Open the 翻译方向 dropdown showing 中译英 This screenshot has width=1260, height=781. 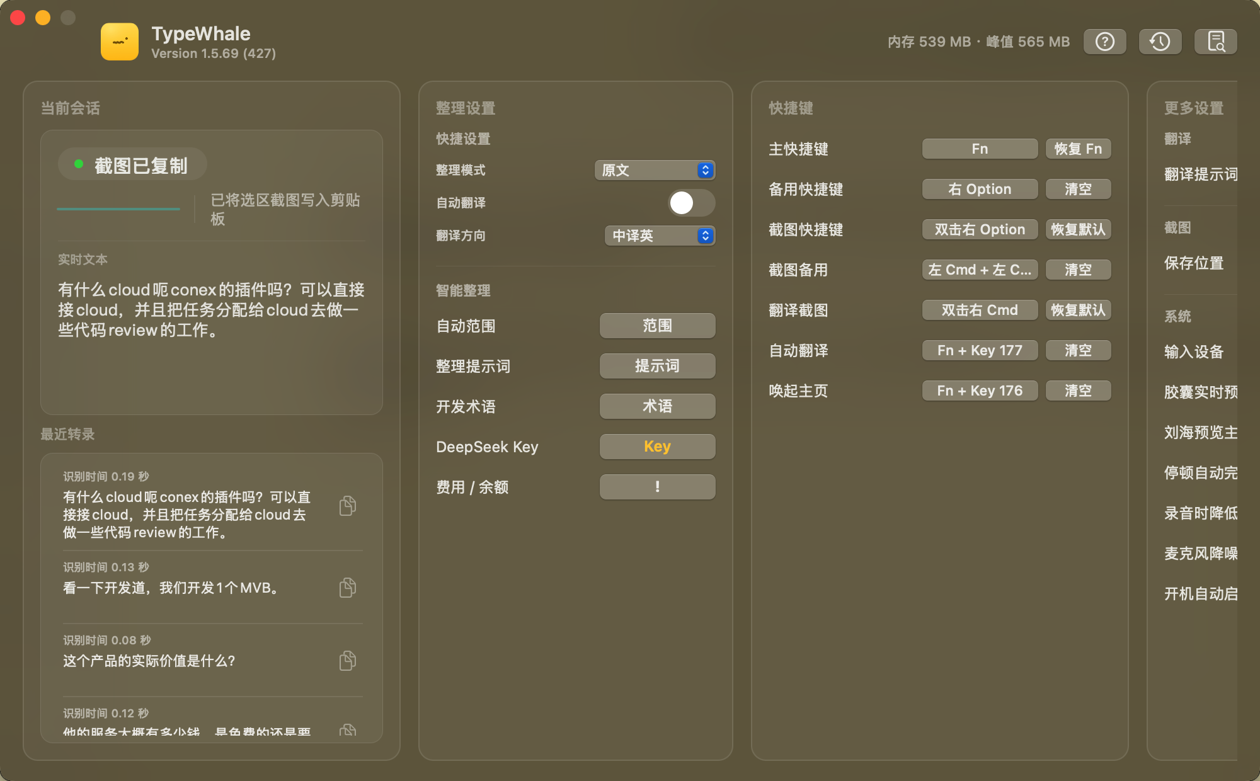(660, 236)
